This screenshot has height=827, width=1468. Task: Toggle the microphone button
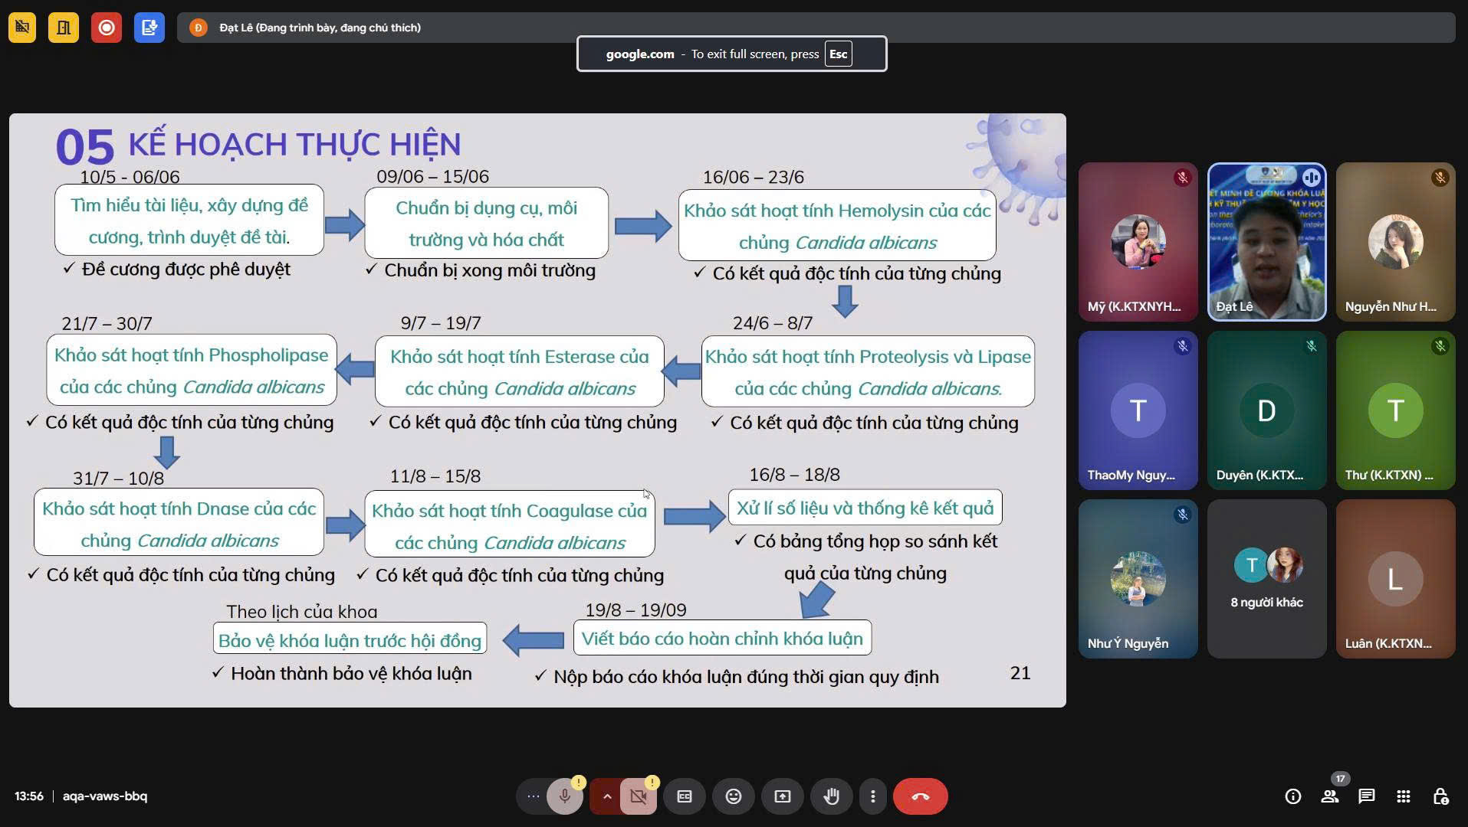pyautogui.click(x=565, y=796)
